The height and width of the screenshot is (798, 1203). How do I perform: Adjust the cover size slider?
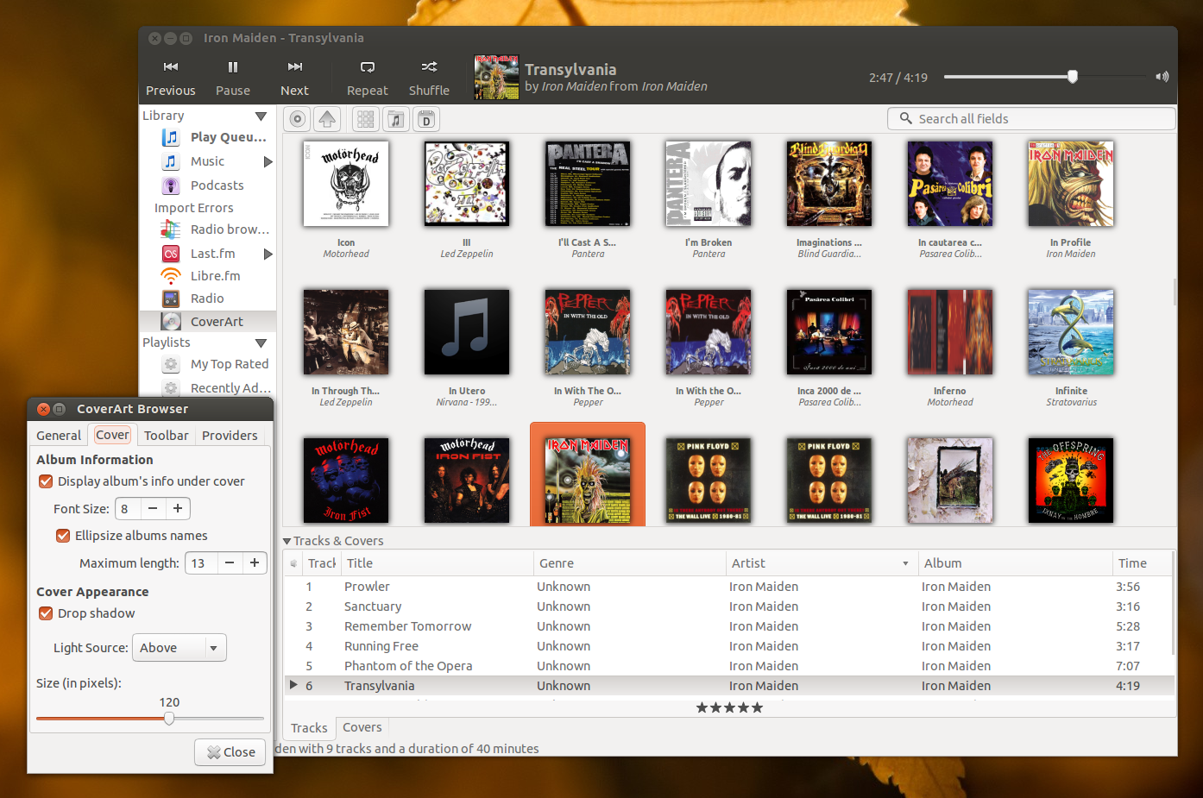[x=169, y=718]
